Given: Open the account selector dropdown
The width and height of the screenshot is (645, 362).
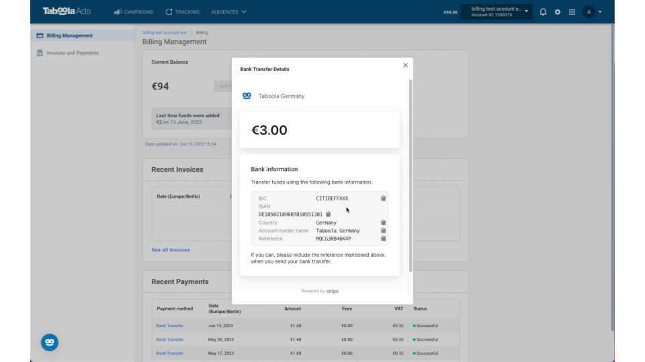Looking at the screenshot, I should tap(497, 12).
